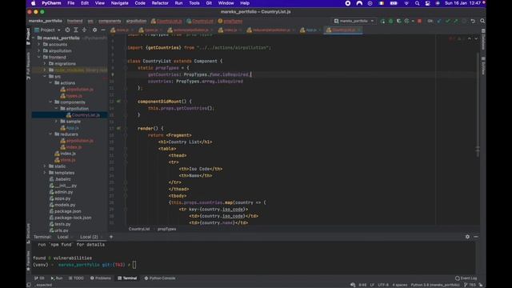Click gutter override icon beside componentDidMount
The height and width of the screenshot is (288, 512).
point(118,102)
